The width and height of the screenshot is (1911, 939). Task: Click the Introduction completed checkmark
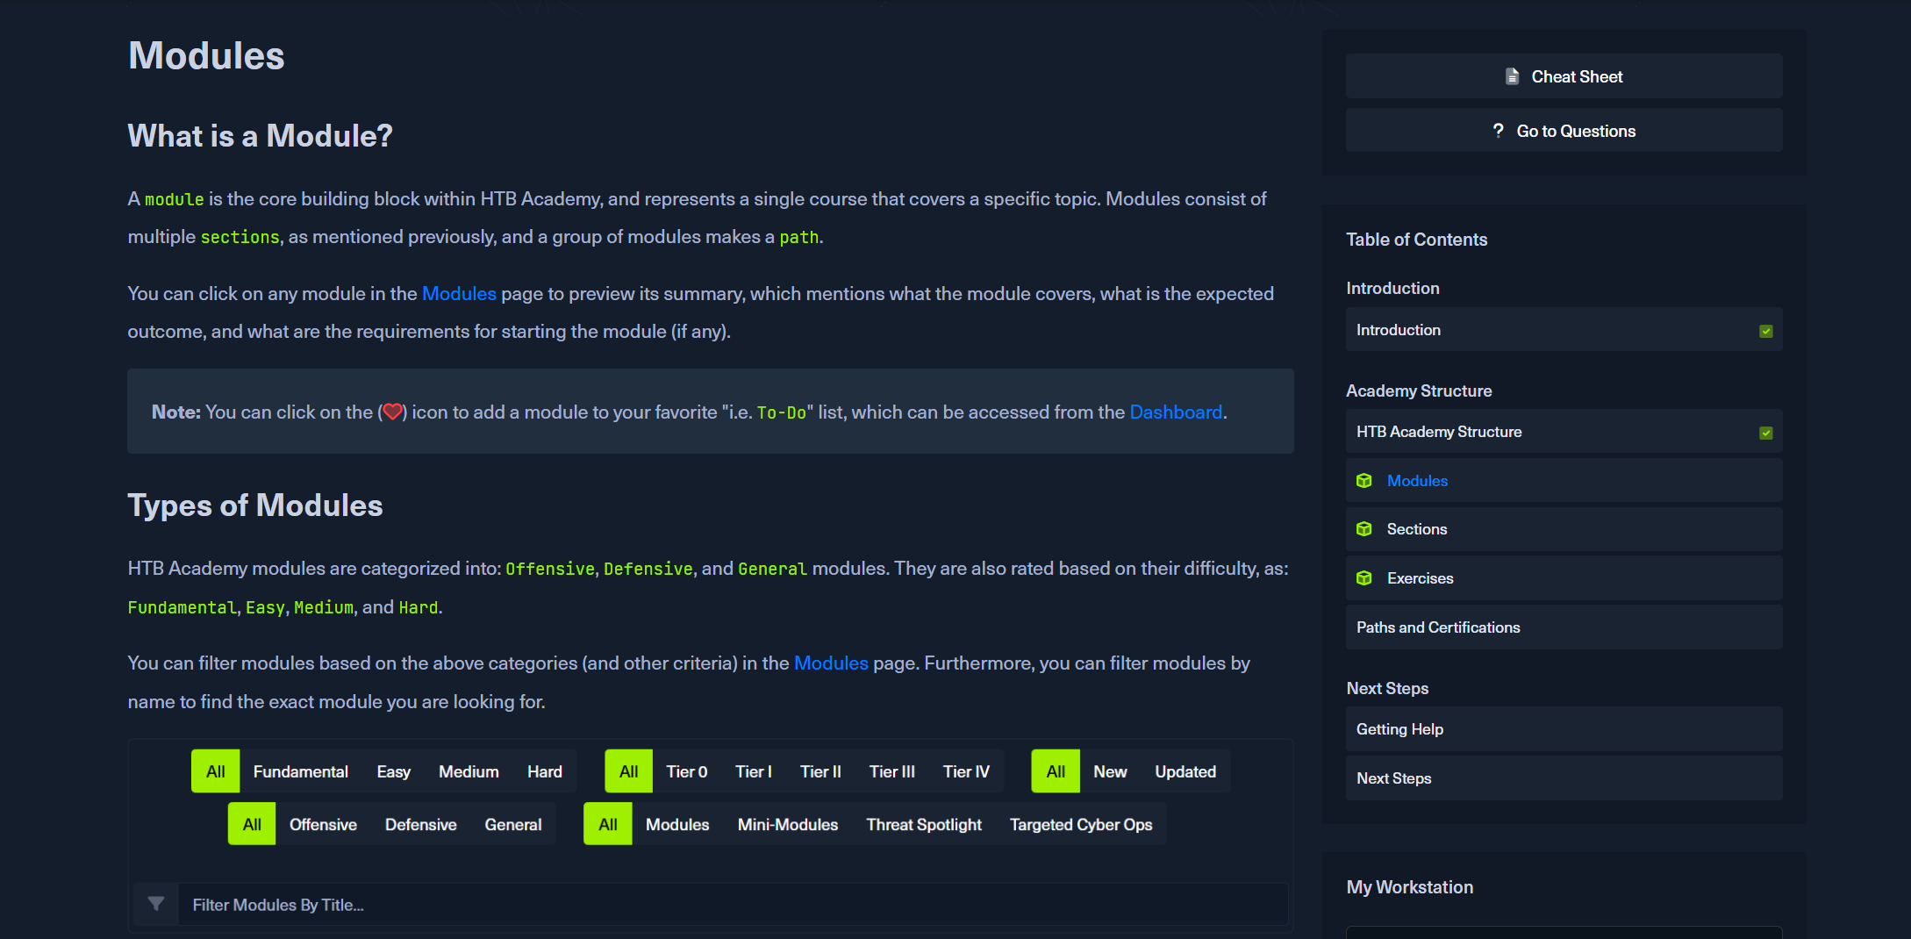coord(1765,331)
